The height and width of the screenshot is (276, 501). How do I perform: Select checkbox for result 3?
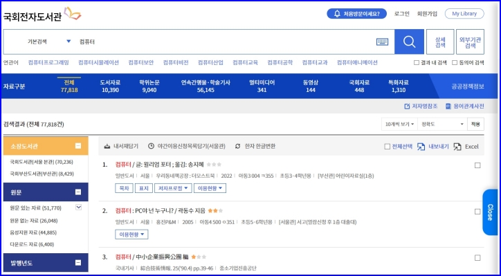tap(477, 257)
